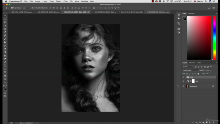Viewport: 220px width, 124px height.
Task: Switch to the _MG_6432.tif document tab
Action: [x=105, y=12]
